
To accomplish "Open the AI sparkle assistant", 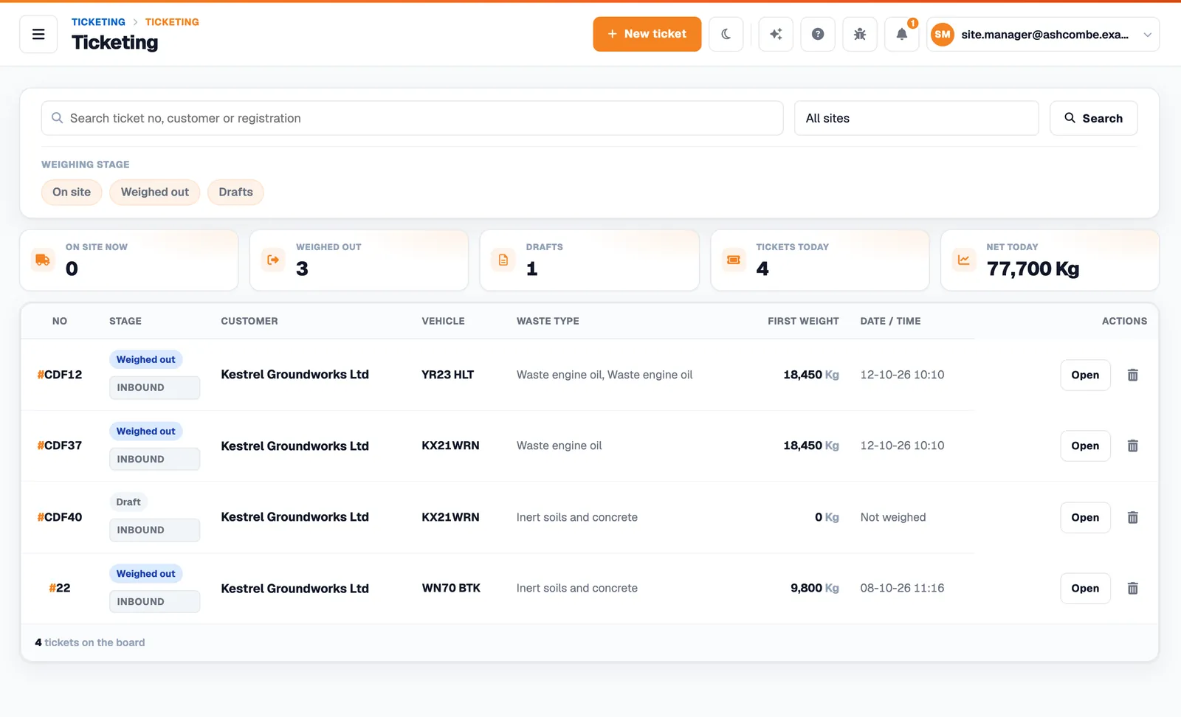I will click(x=776, y=34).
